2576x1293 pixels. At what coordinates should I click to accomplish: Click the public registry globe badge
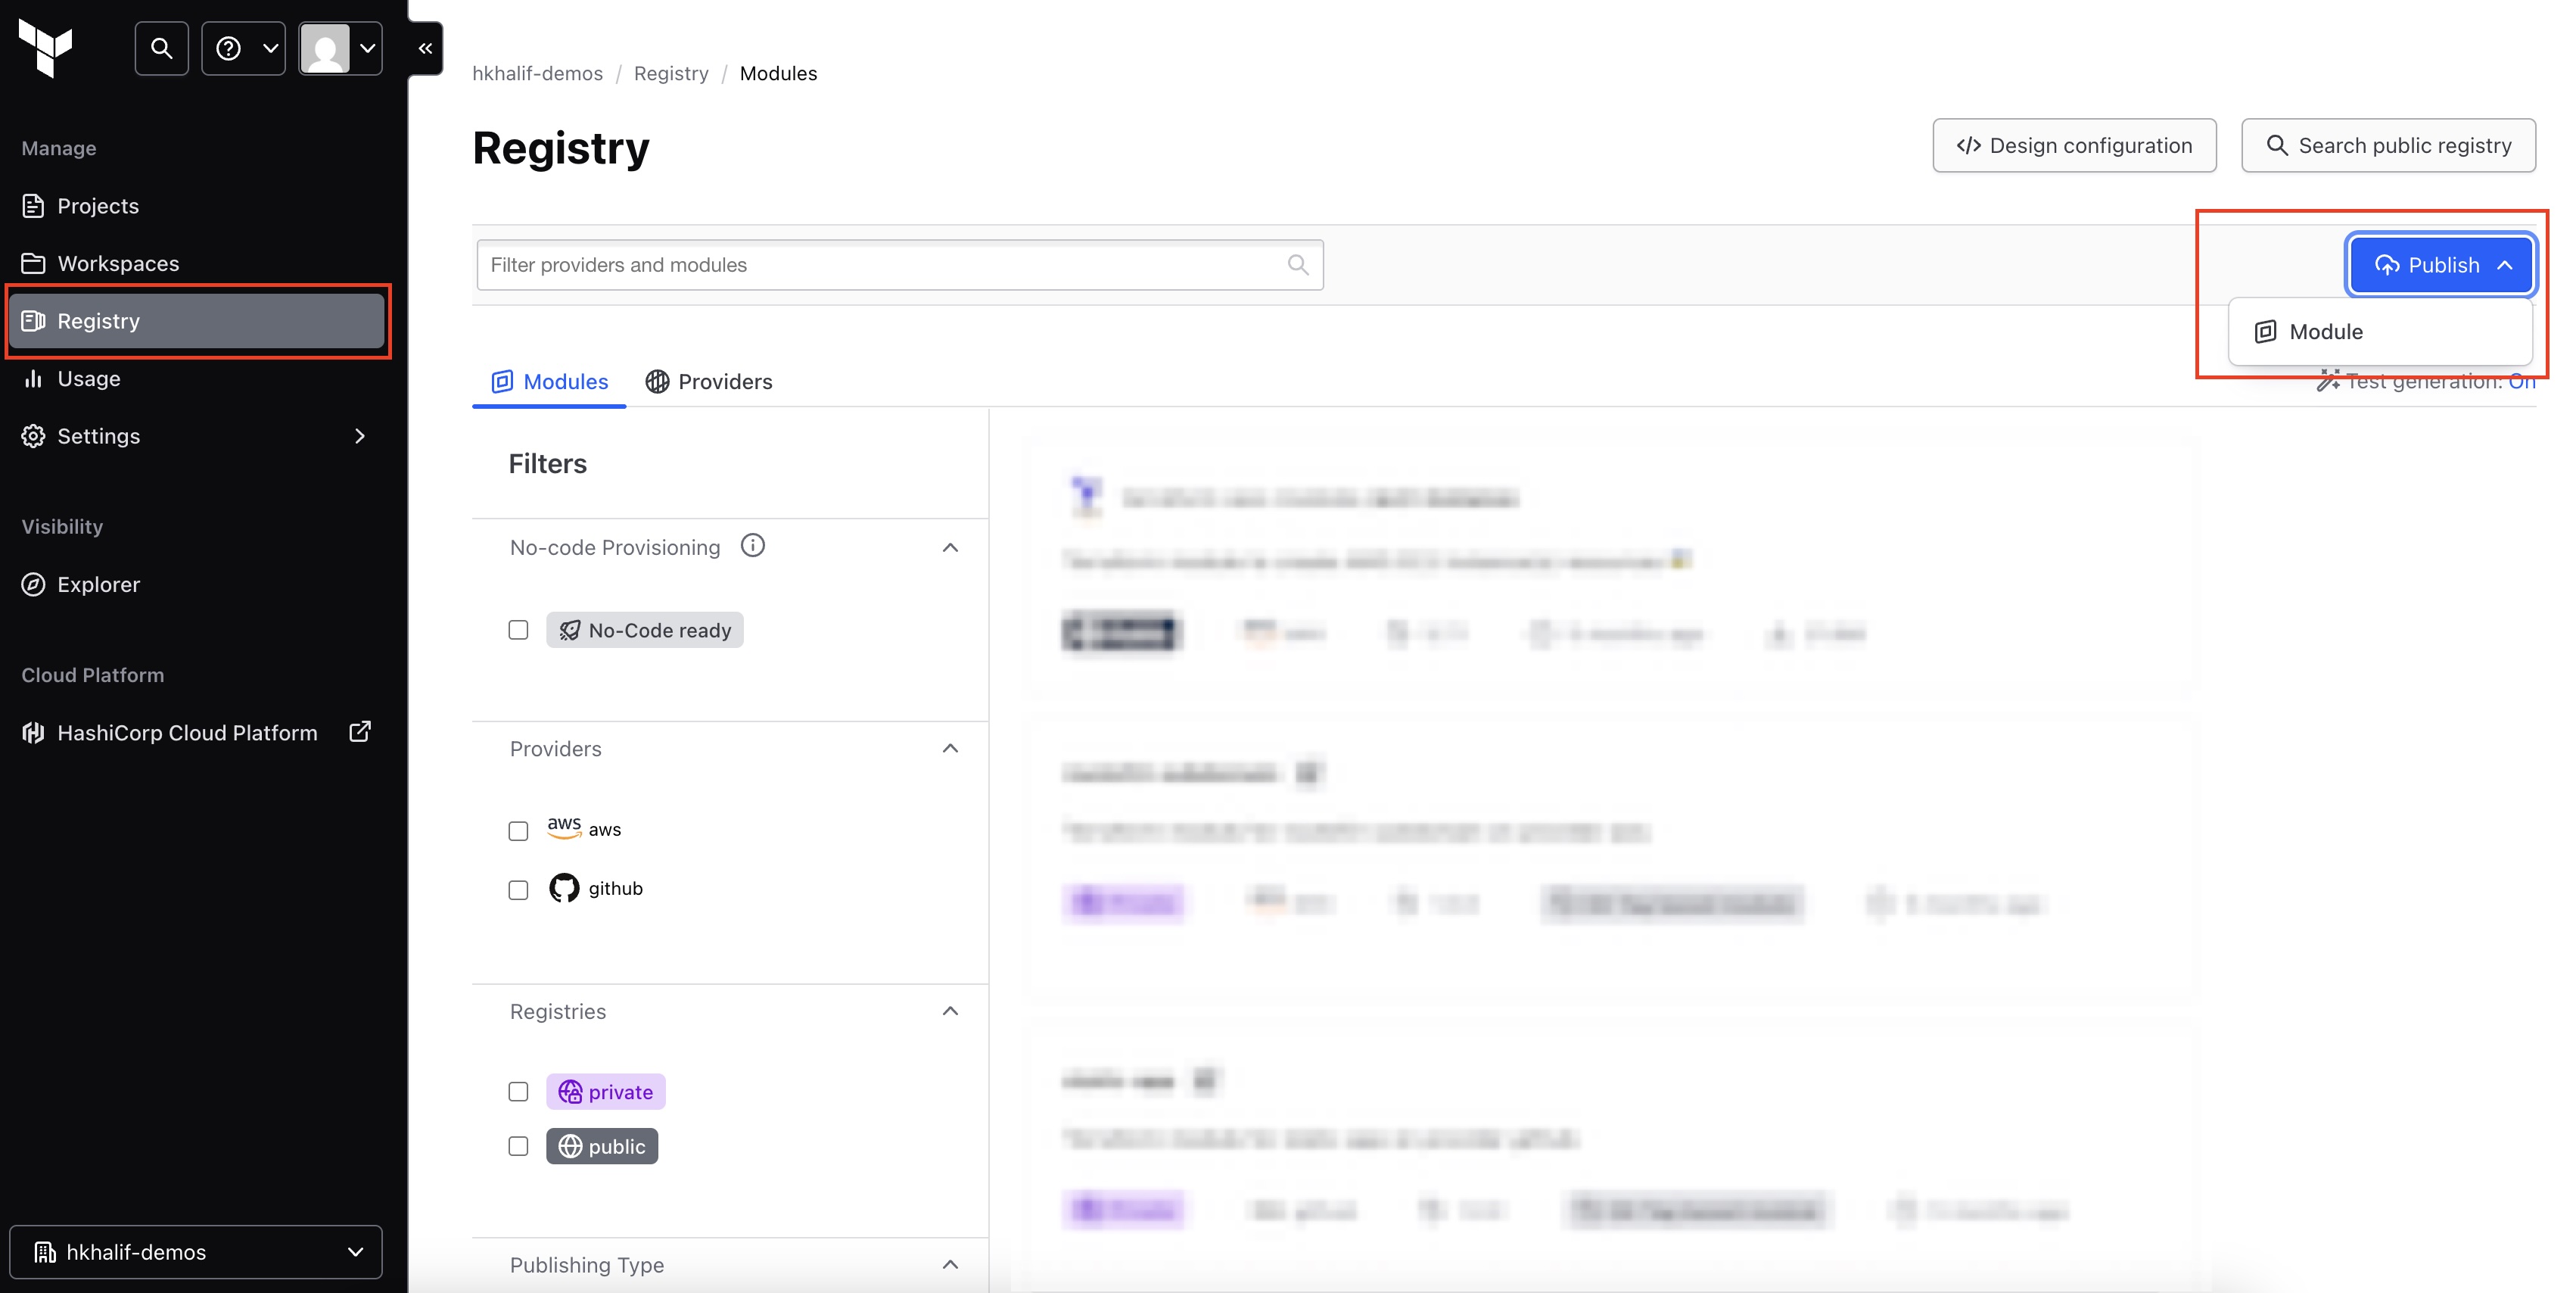pyautogui.click(x=602, y=1146)
